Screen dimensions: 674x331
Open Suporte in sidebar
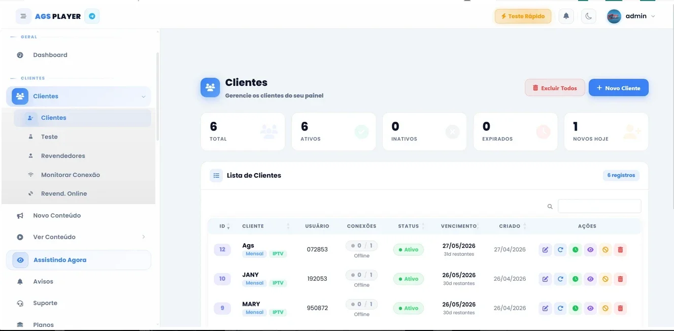pos(45,303)
